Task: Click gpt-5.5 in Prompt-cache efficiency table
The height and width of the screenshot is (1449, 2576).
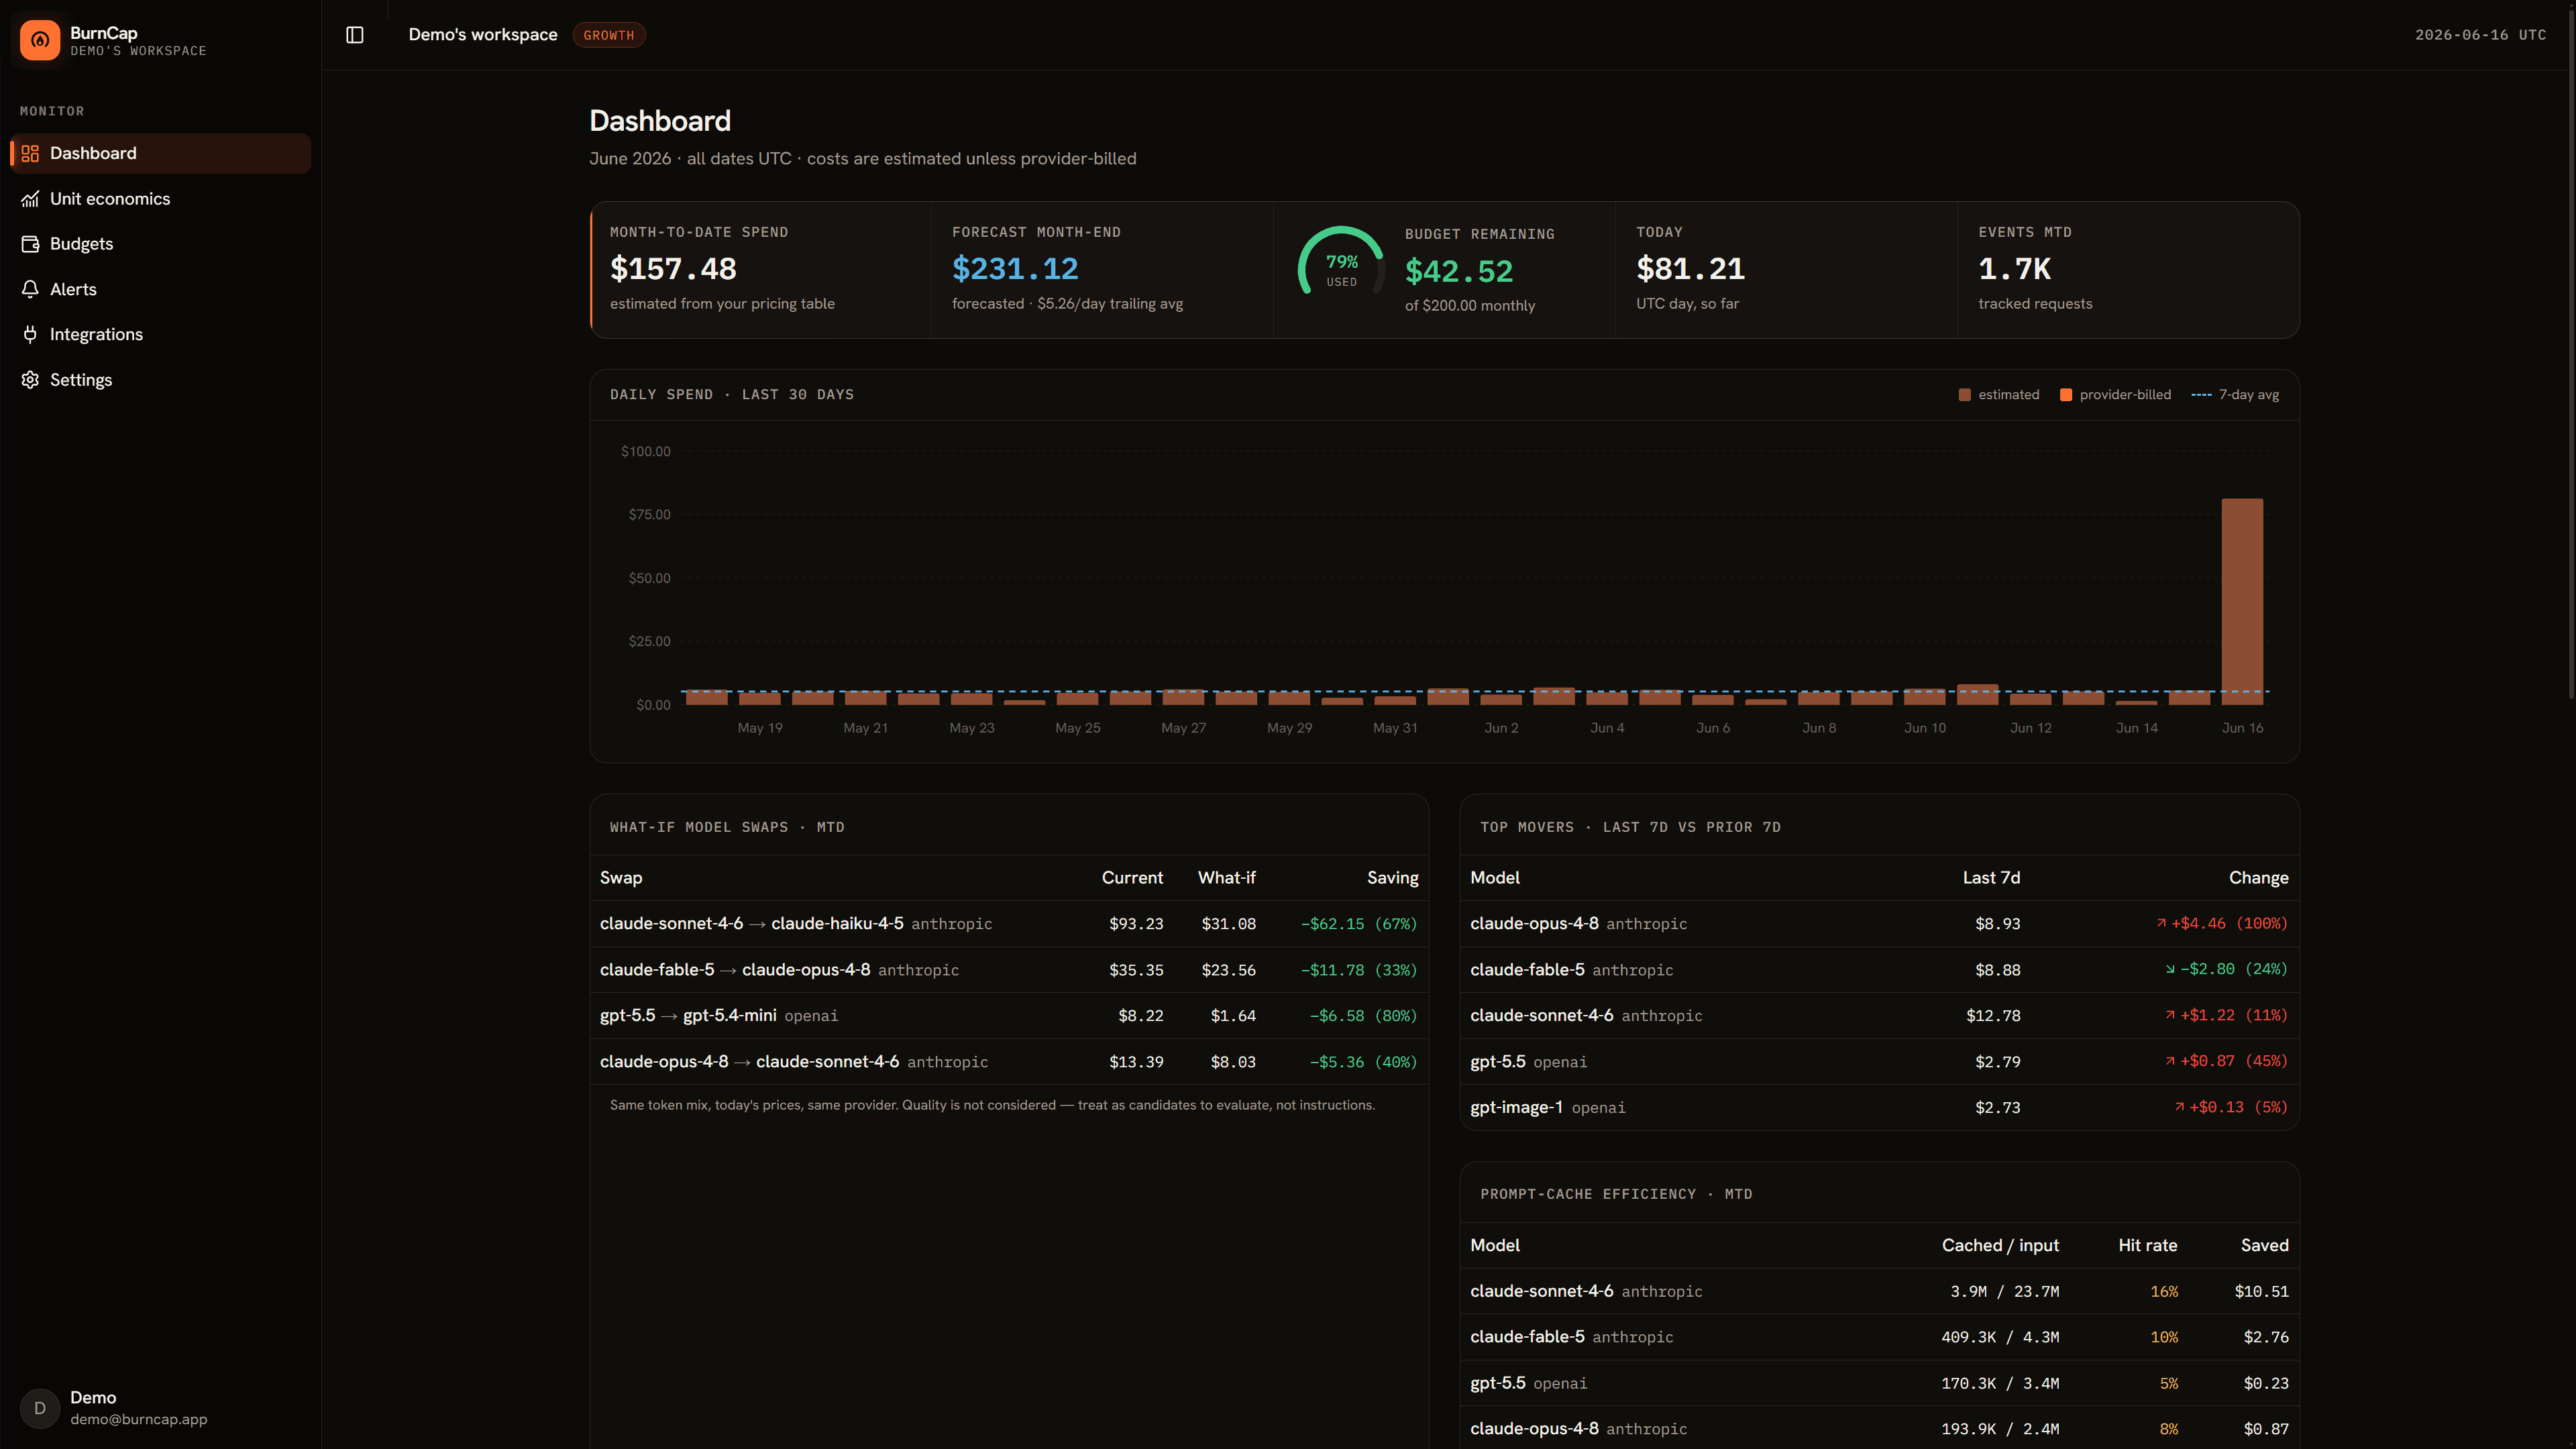Action: [1497, 1383]
